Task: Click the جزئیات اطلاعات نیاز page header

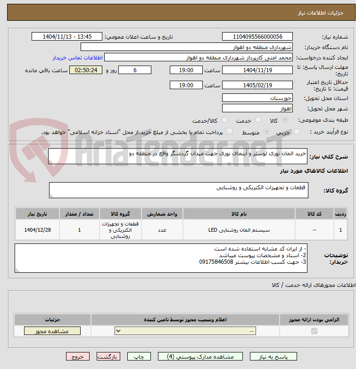Action: (x=321, y=13)
